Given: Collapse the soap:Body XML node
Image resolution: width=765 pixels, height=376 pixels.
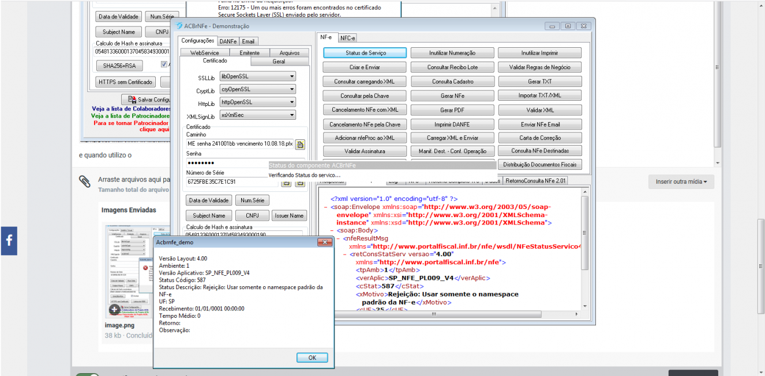Looking at the screenshot, I should (332, 230).
